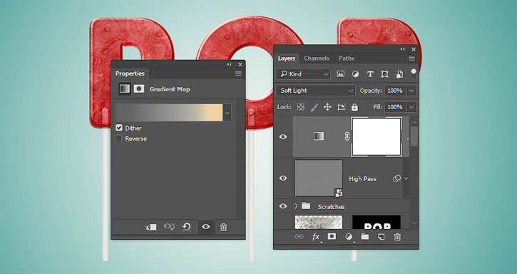This screenshot has width=517, height=274.
Task: Select the white layer mask thumbnail
Action: [377, 136]
